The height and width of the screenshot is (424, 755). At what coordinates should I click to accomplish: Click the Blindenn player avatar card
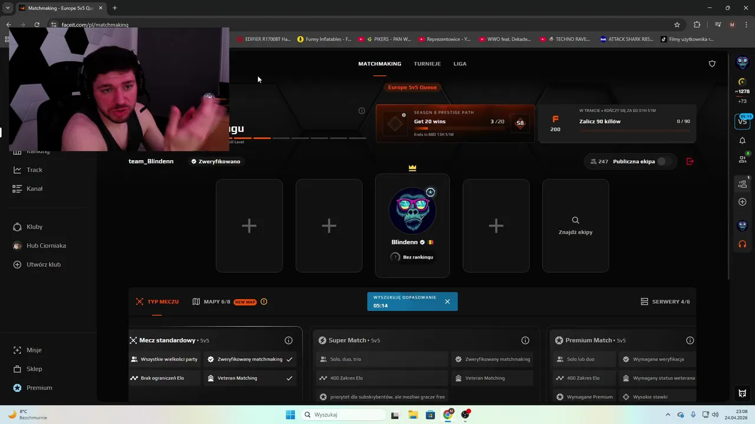tap(412, 226)
